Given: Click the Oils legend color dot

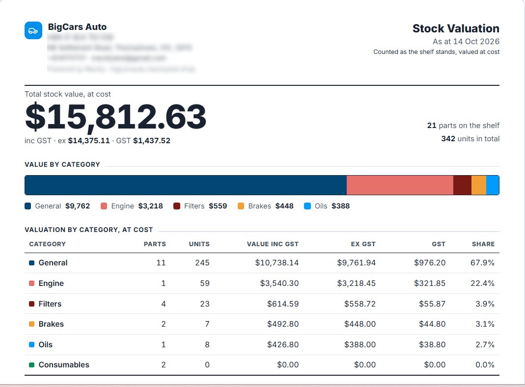Looking at the screenshot, I should point(307,206).
